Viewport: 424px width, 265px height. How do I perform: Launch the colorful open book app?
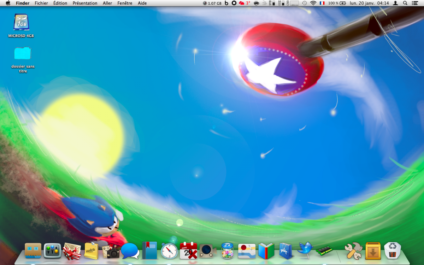point(266,251)
